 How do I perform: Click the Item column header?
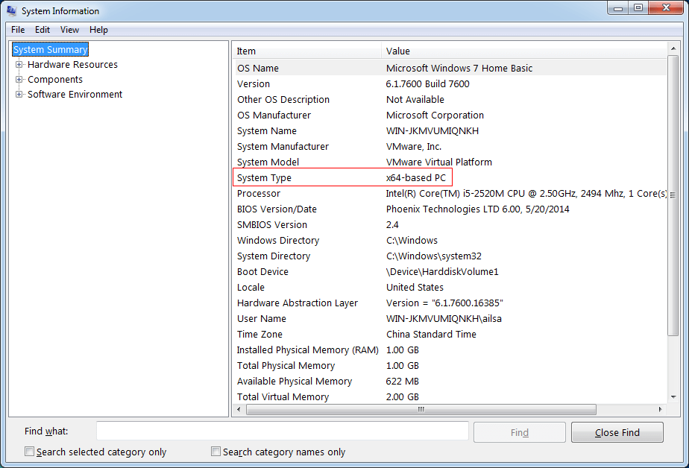point(306,51)
